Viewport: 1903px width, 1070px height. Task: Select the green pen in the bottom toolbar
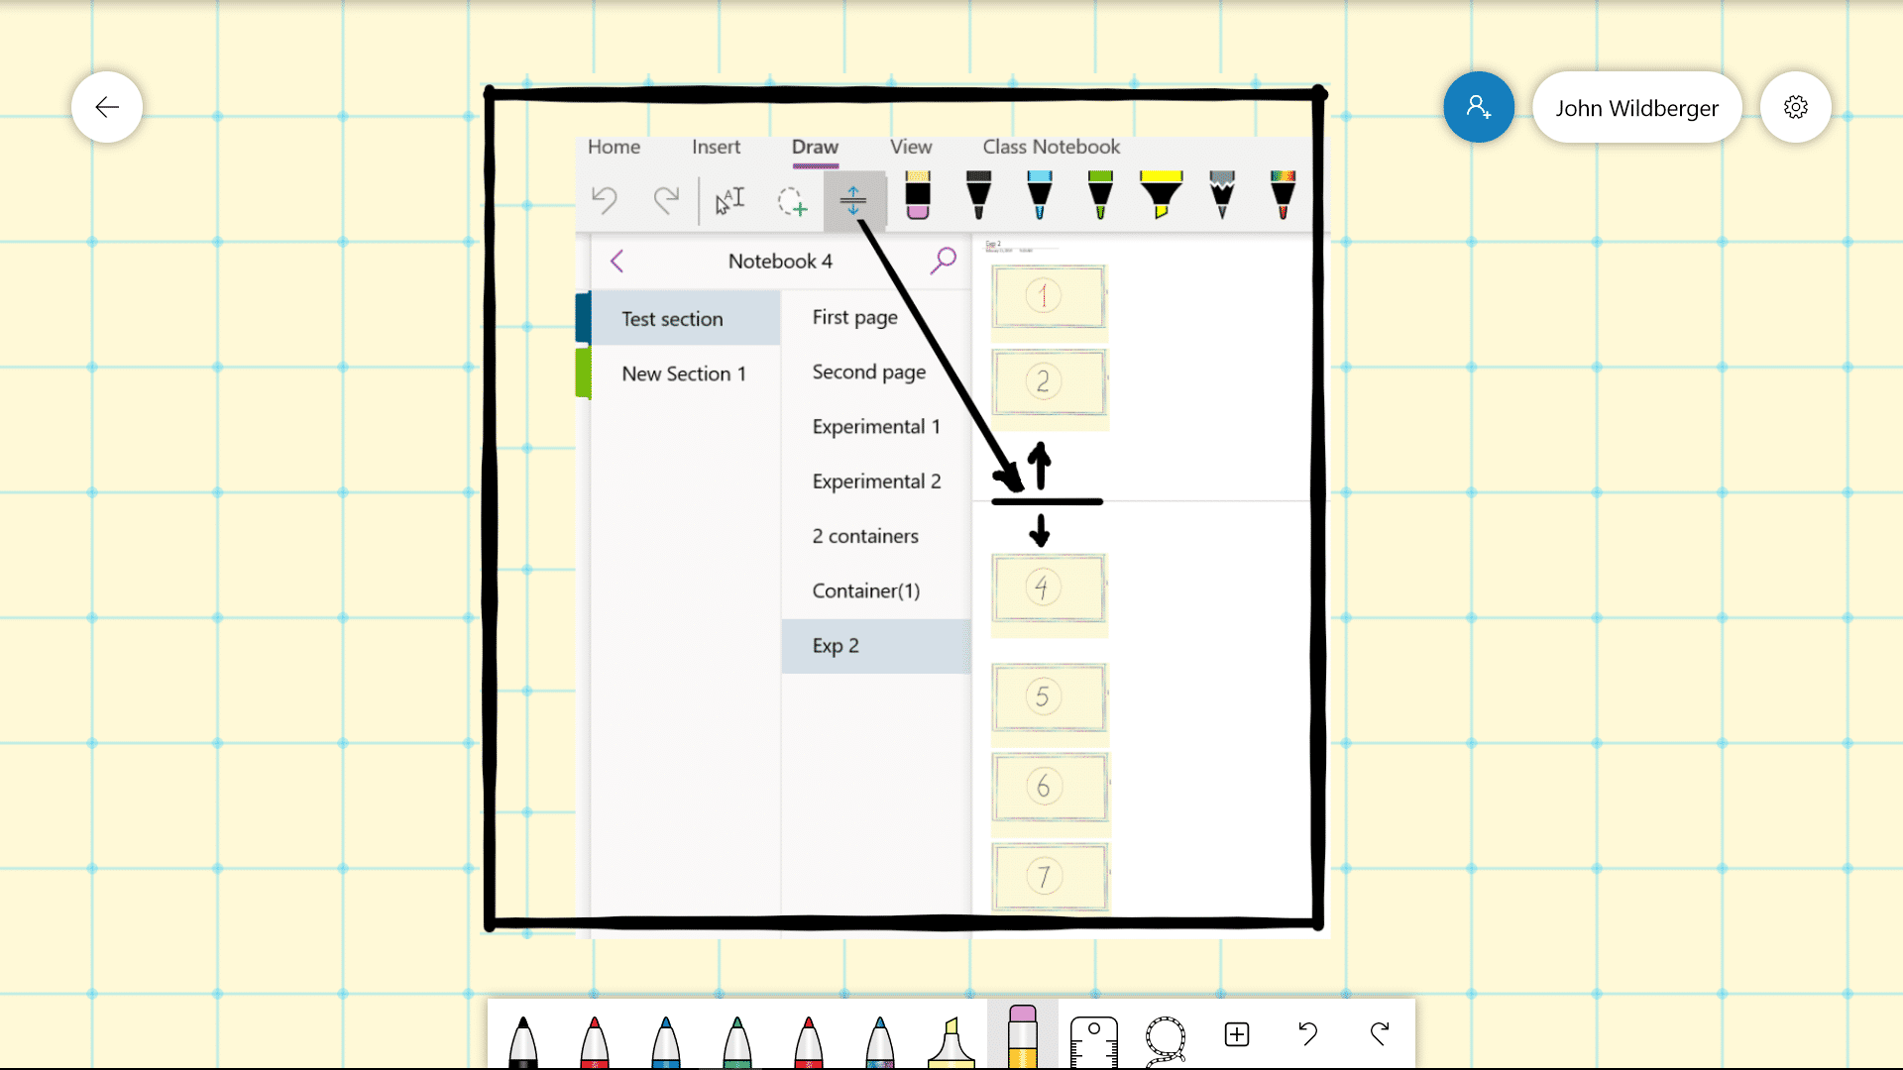point(737,1040)
